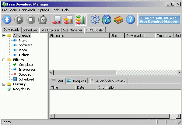Click the Information log column header

coord(139,87)
